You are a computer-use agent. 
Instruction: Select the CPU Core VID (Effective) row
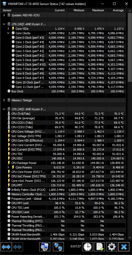click(x=63, y=141)
